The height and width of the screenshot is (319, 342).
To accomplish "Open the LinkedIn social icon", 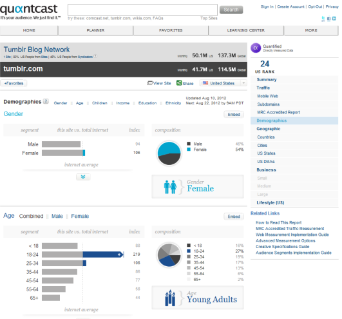I will click(x=334, y=19).
